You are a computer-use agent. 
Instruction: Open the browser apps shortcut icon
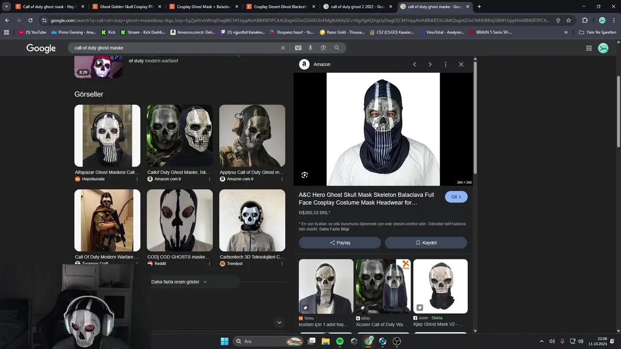coord(6,32)
